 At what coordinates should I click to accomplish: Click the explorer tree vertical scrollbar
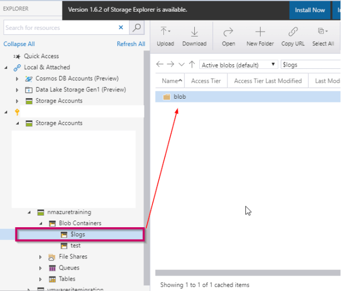(147, 168)
